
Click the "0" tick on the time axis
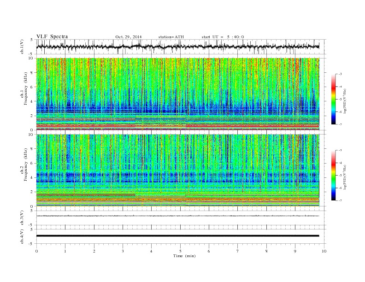(36, 251)
